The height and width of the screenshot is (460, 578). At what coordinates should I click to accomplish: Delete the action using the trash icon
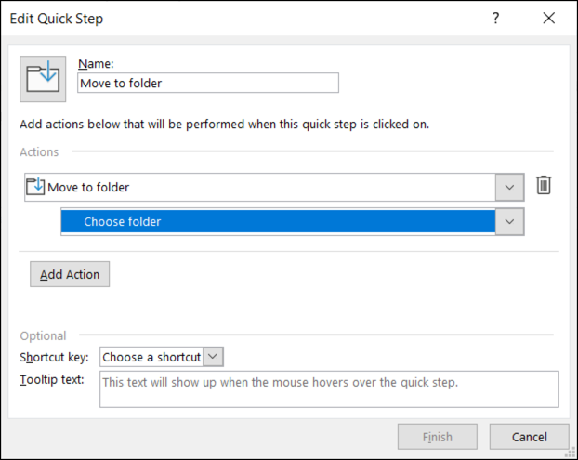click(544, 186)
